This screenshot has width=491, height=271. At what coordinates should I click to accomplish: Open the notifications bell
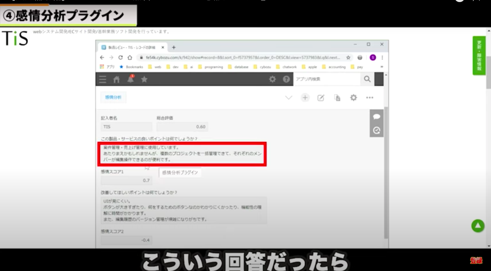(x=131, y=79)
